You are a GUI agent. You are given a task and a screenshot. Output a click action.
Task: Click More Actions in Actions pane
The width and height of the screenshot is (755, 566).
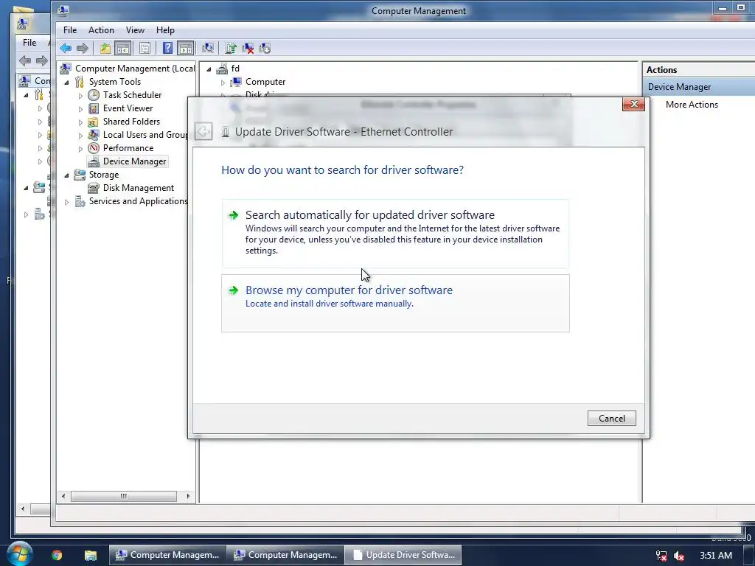(692, 105)
